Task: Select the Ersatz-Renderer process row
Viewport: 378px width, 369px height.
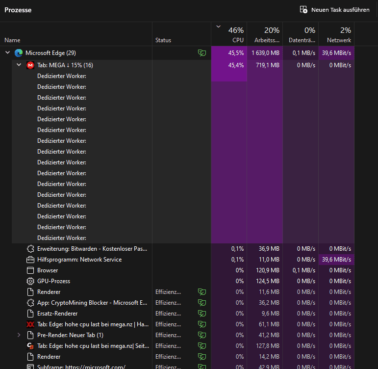Action: click(x=177, y=314)
